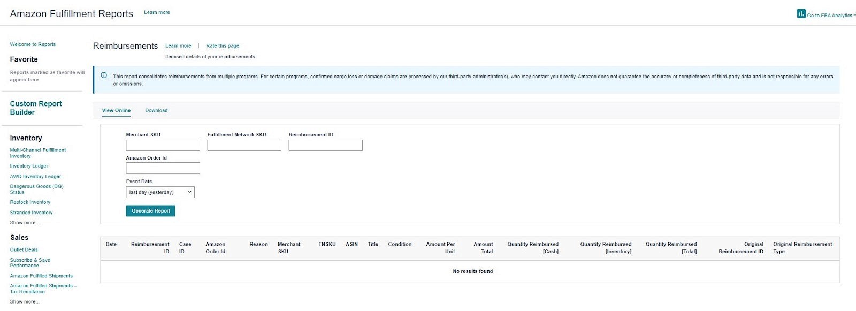The width and height of the screenshot is (856, 311).
Task: Focus the Amazon Order Id input field
Action: [163, 169]
